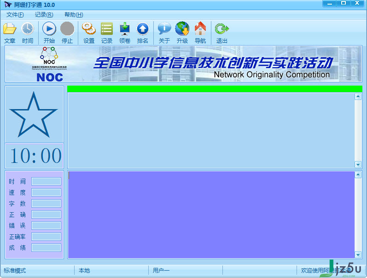Viewport: 367px width, 278px height.
Task: Click the app icon in title bar
Action: click(8, 5)
